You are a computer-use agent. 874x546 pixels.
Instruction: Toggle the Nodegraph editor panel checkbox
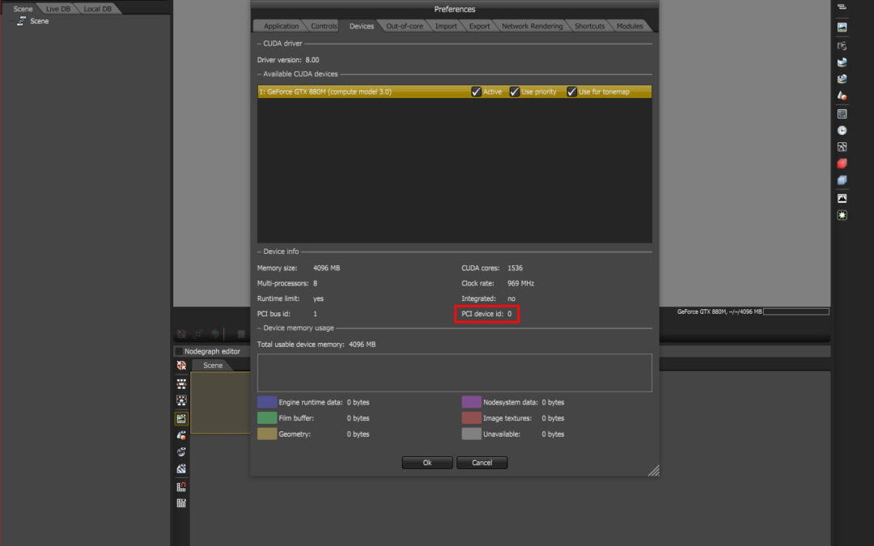(x=179, y=351)
